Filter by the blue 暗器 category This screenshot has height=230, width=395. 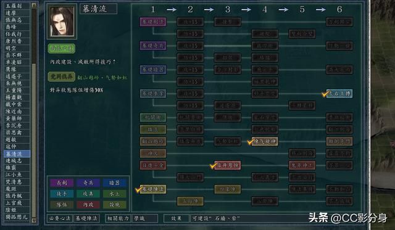click(x=114, y=183)
